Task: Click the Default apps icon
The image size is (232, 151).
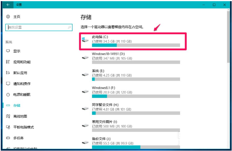Action: click(8, 73)
